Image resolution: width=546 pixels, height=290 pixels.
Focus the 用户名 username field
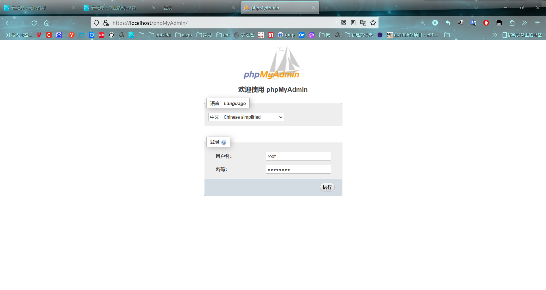coord(298,156)
